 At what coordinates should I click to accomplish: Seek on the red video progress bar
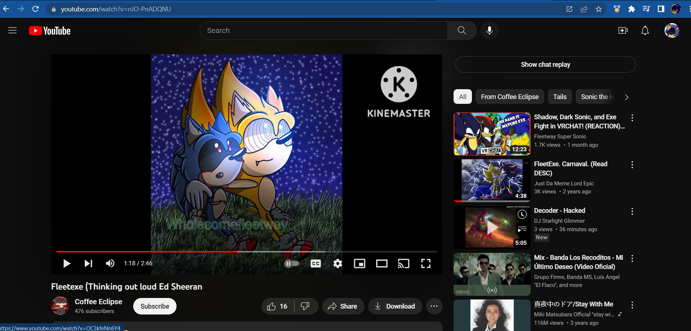pyautogui.click(x=246, y=252)
